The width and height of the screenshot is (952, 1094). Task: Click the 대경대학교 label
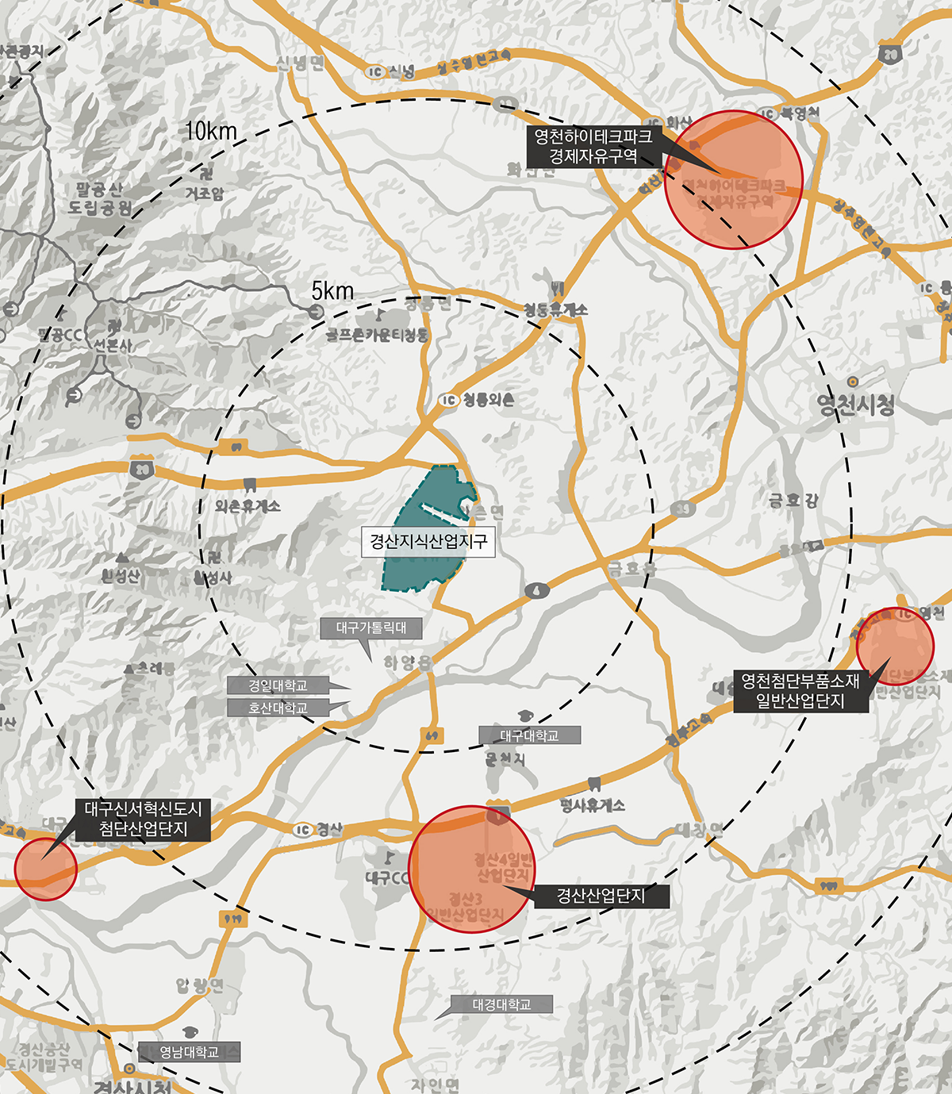tap(501, 1004)
